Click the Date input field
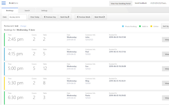 [x=17, y=17]
